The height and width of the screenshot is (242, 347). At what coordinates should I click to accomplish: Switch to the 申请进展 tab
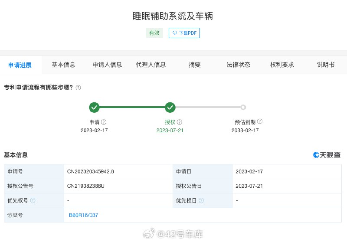[x=20, y=65]
